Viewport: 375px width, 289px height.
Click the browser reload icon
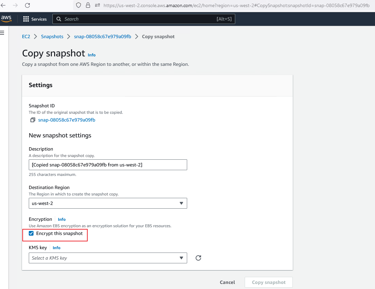coord(27,5)
